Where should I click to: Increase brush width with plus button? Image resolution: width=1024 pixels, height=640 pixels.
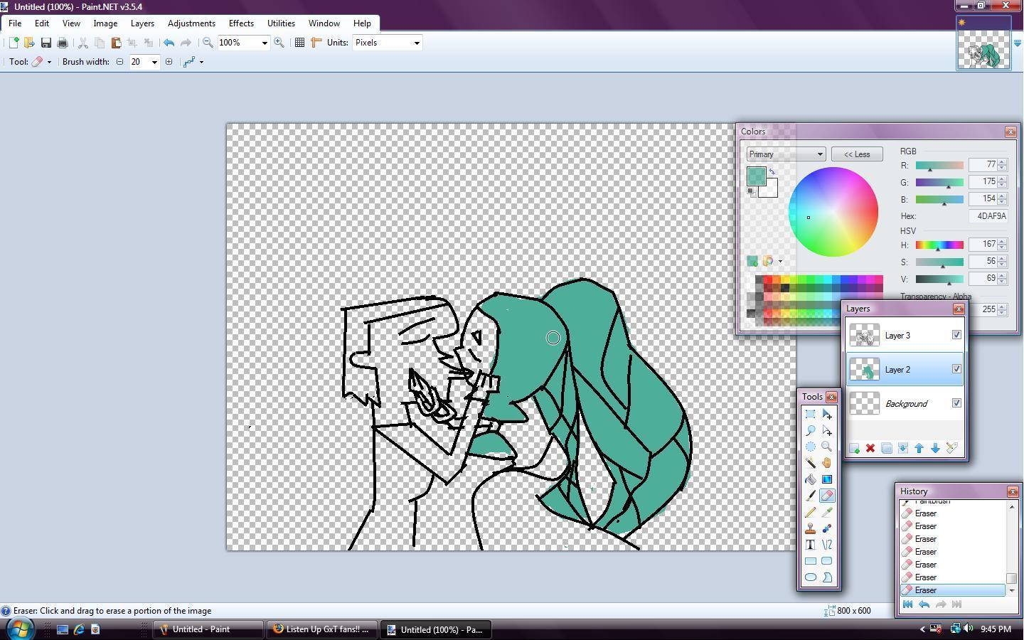click(x=169, y=62)
